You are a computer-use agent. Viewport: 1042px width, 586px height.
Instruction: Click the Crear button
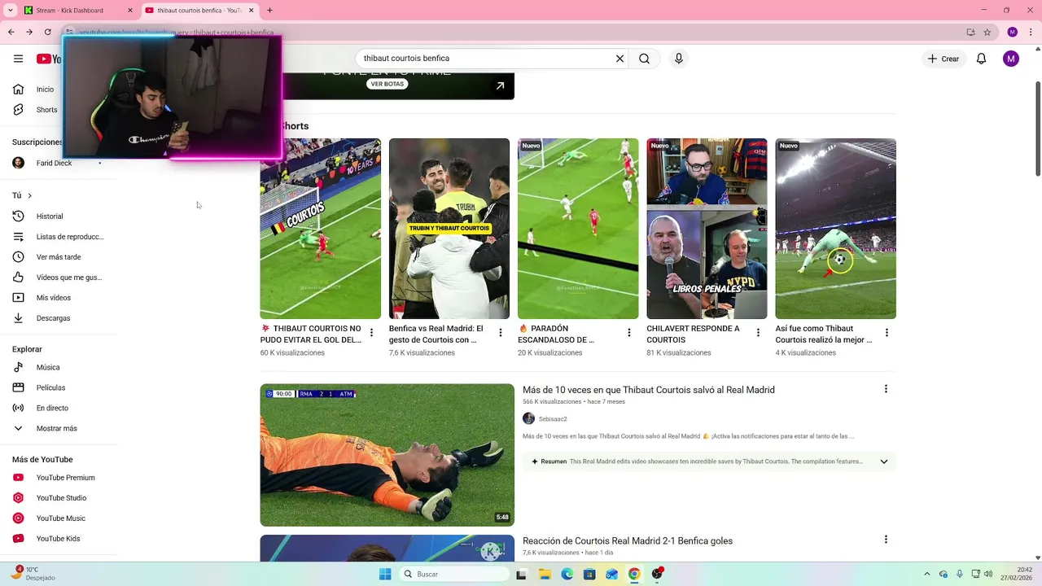point(943,59)
